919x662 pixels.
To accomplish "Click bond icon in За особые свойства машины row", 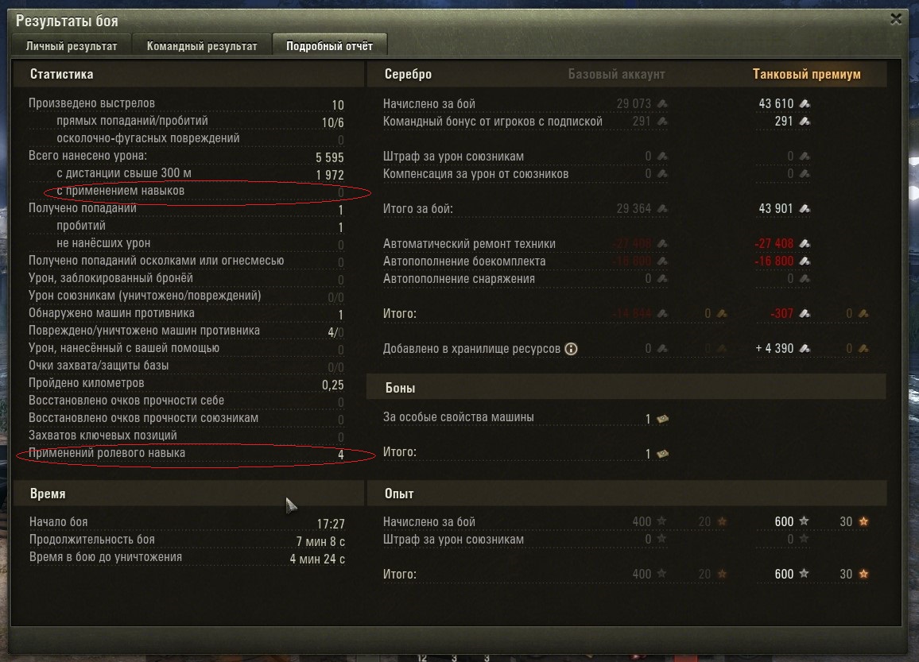I will point(663,419).
